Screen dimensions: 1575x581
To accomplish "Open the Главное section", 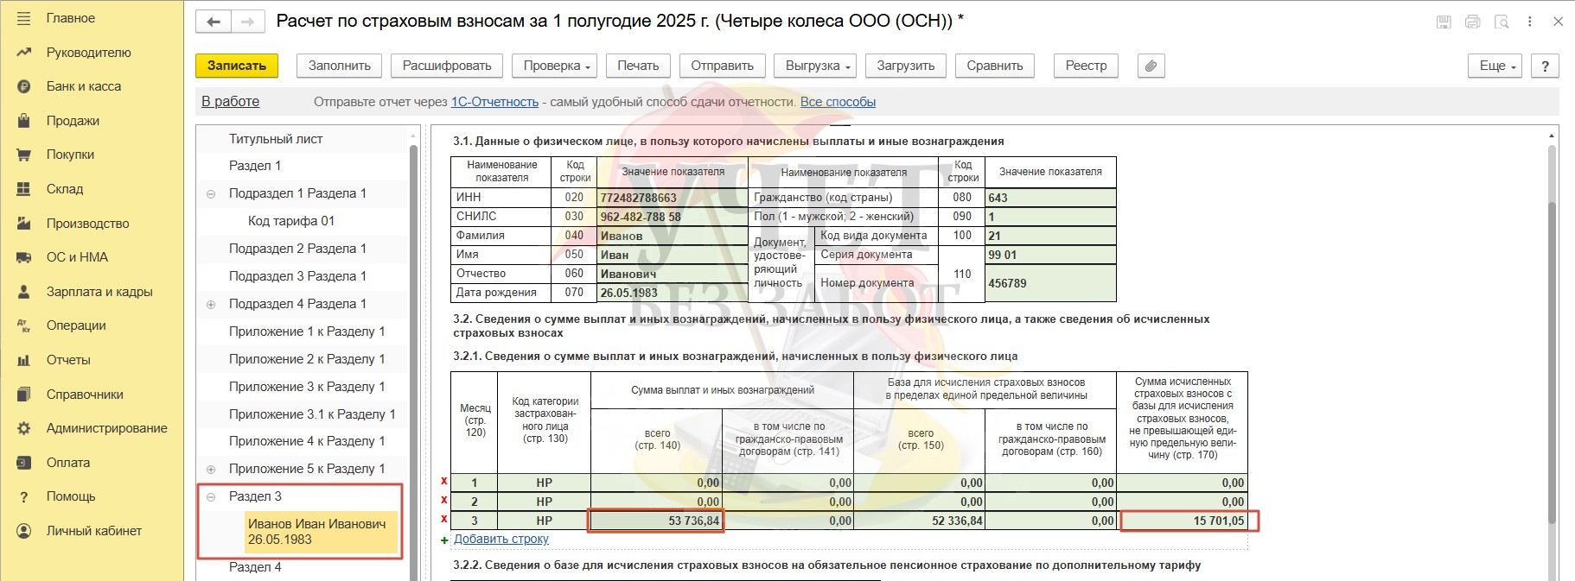I will click(x=71, y=18).
